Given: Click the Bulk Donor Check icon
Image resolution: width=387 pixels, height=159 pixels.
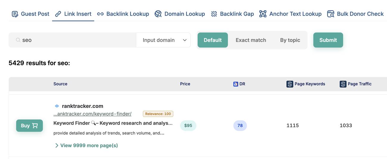Looking at the screenshot, I should pyautogui.click(x=330, y=14).
